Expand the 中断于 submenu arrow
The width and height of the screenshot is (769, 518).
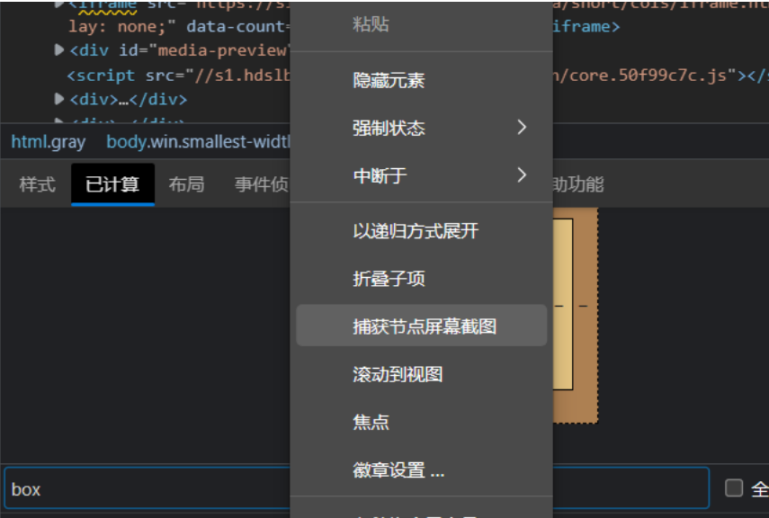coord(522,174)
